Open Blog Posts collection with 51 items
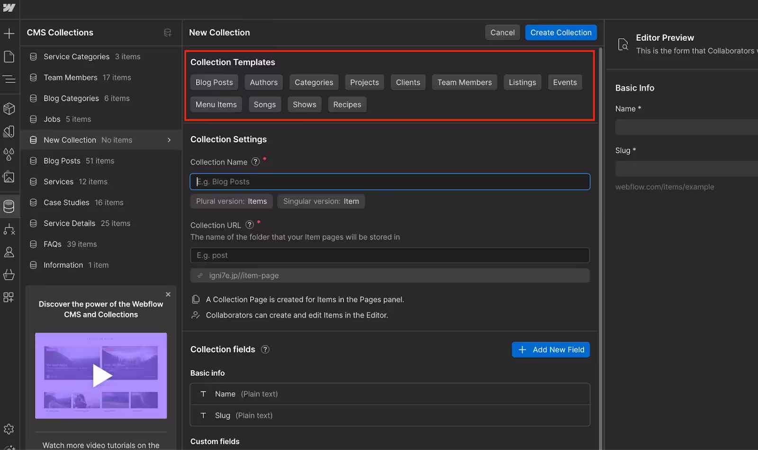 pyautogui.click(x=101, y=161)
